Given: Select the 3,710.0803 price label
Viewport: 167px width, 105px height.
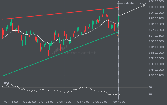Looking at the screenshot, I should [156, 36].
